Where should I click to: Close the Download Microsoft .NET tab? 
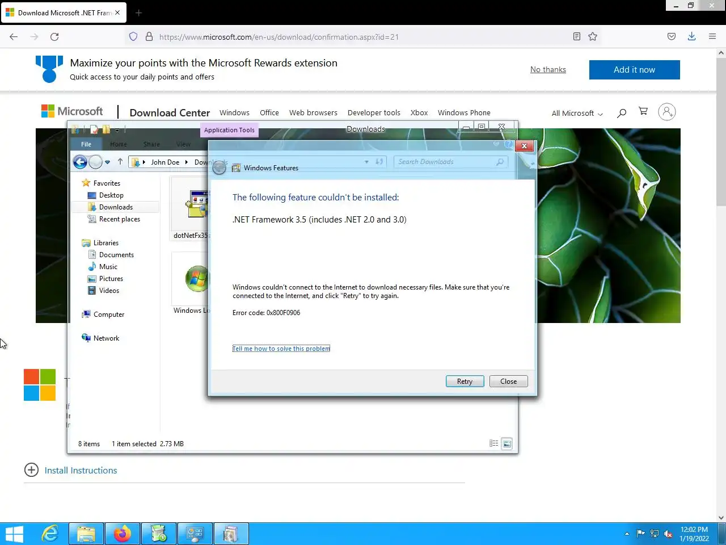coord(117,12)
